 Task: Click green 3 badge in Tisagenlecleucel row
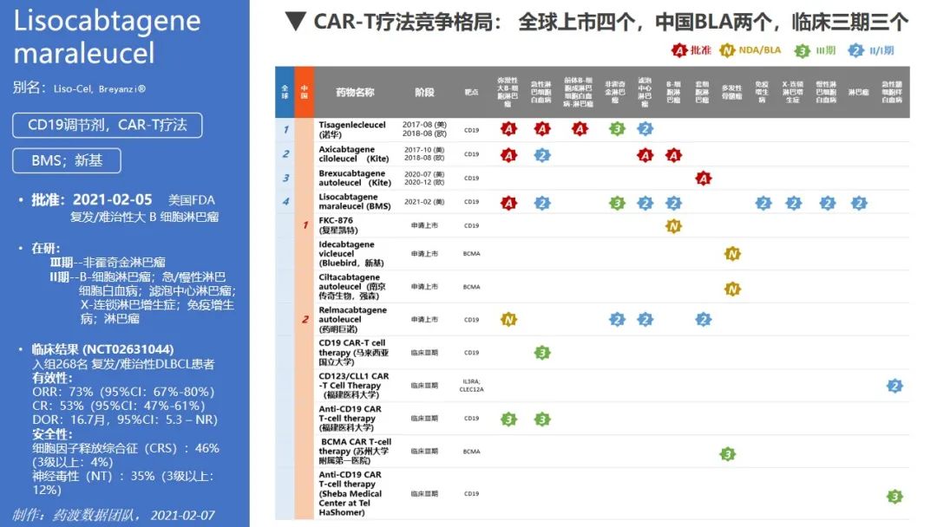[616, 129]
